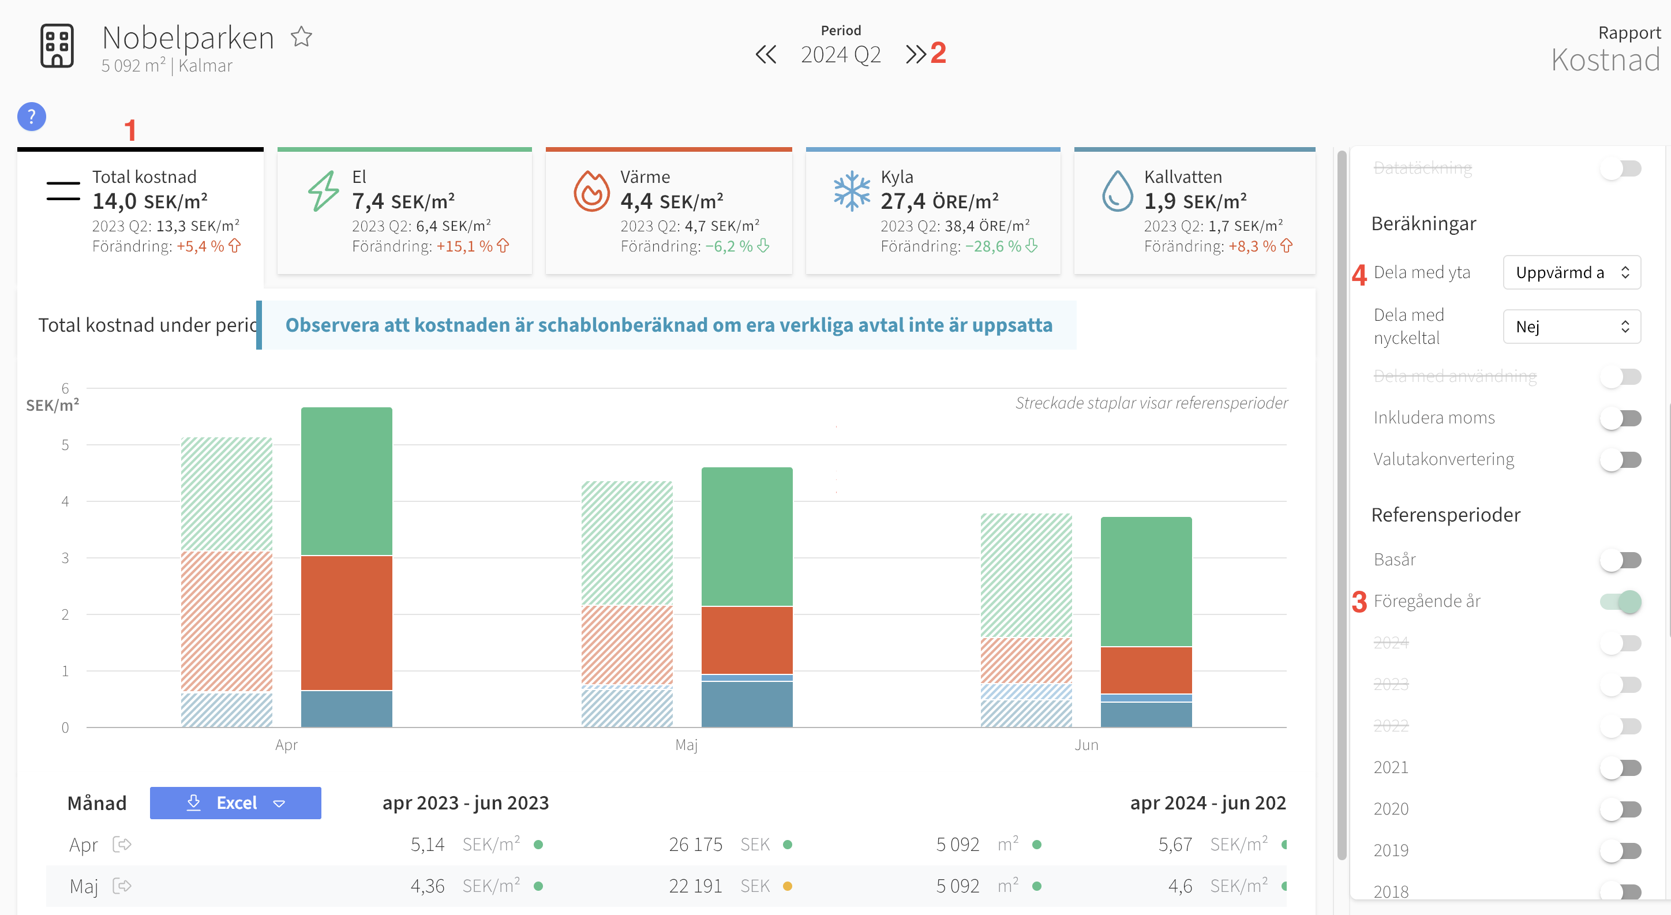Select the Kallvatten cost tab

click(x=1194, y=211)
